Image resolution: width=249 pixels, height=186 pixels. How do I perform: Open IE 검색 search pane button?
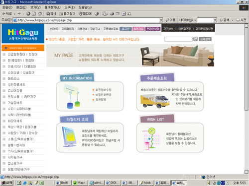pos(51,14)
